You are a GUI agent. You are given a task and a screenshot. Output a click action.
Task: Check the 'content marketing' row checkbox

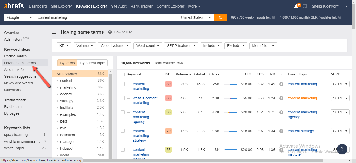(123, 84)
